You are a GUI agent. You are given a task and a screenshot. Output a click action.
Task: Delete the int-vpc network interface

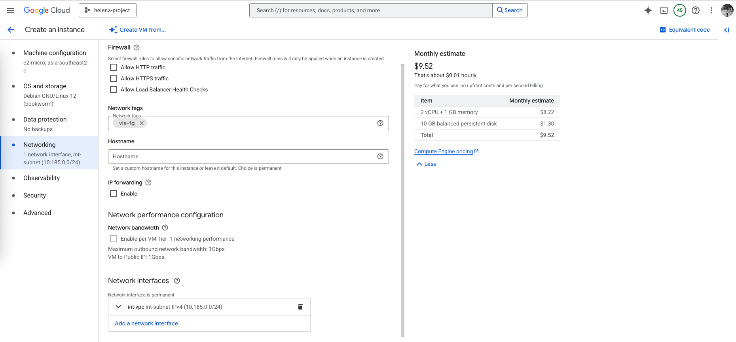pyautogui.click(x=300, y=307)
